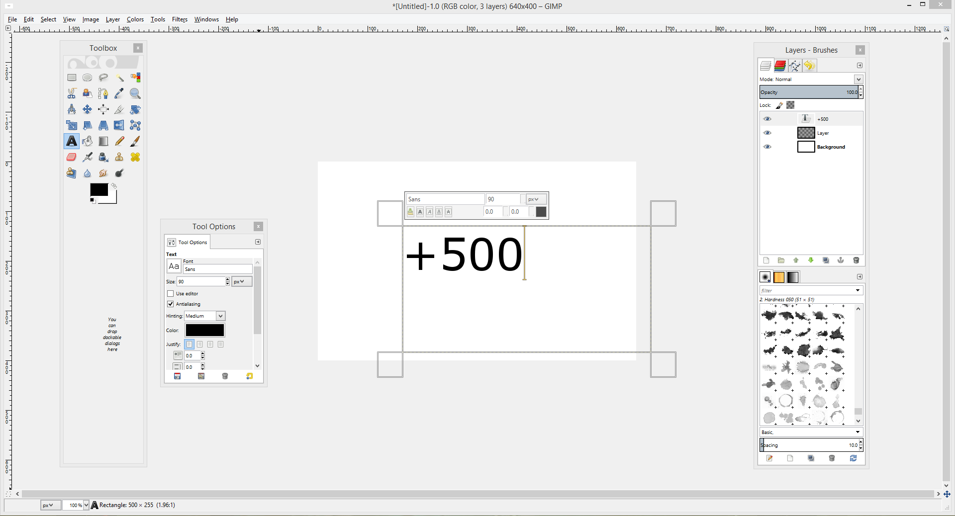Activate the Zoom magnifier tool
Viewport: 955px width, 516px height.
pyautogui.click(x=135, y=93)
